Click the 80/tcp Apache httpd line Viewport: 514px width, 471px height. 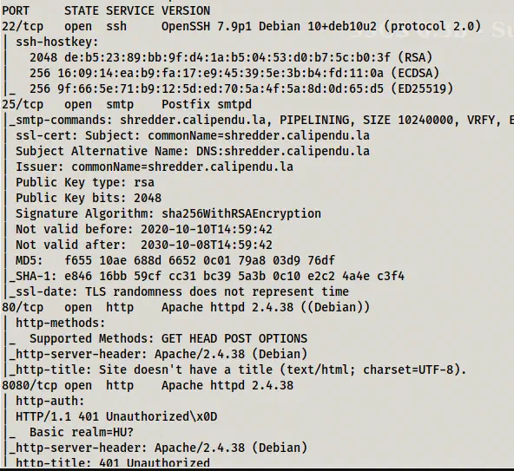(186, 308)
